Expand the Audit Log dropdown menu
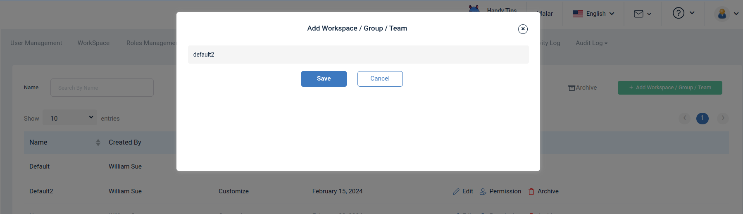 (591, 43)
